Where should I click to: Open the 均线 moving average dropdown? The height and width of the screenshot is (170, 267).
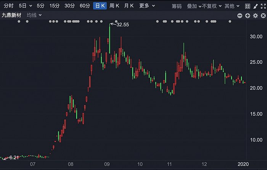click(x=34, y=15)
